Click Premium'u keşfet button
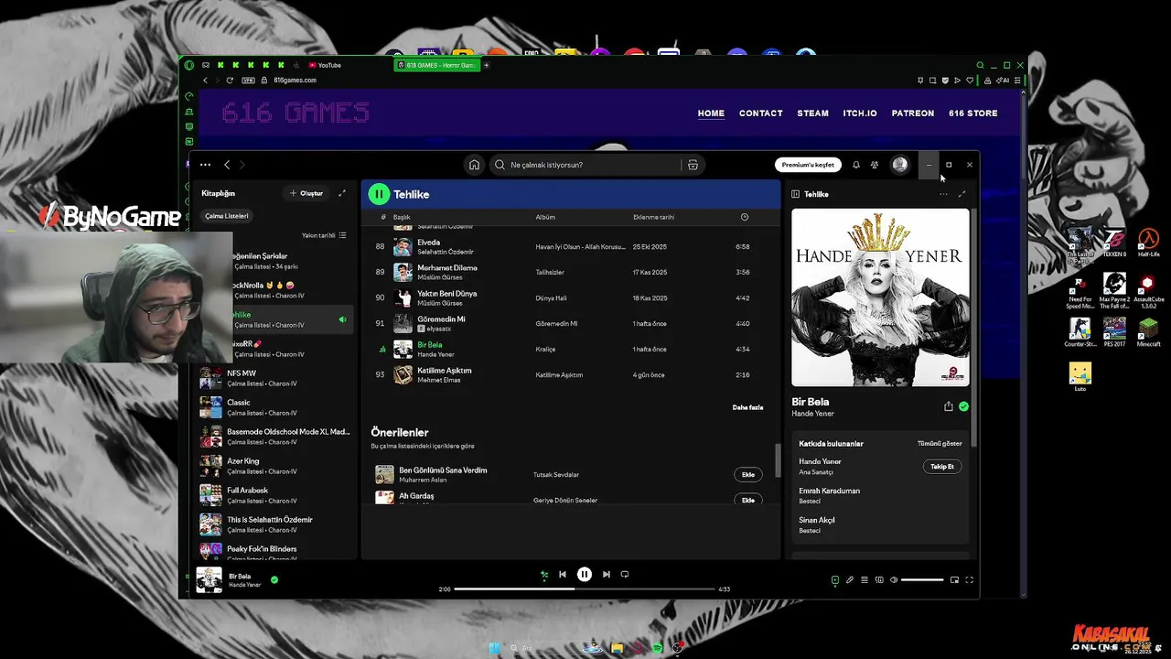This screenshot has width=1171, height=659. click(x=808, y=165)
